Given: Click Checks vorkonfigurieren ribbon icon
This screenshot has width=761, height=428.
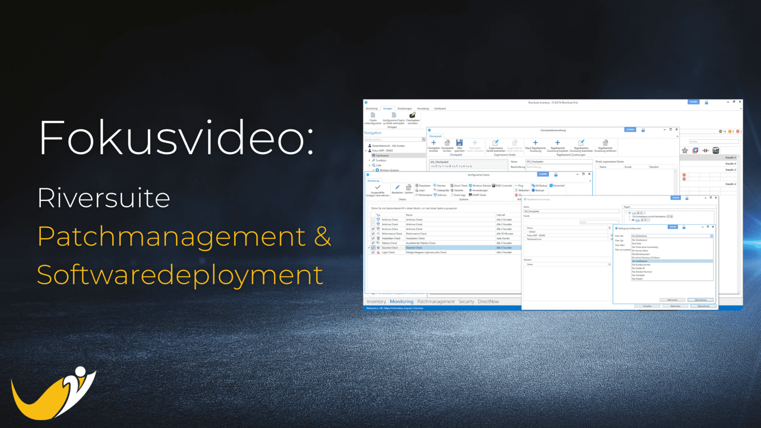Looking at the screenshot, I should 373,116.
